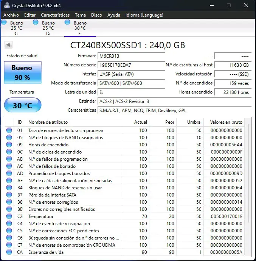Click status orb of attribute AB row
Screen dimensions: 256x261
[x=9, y=159]
